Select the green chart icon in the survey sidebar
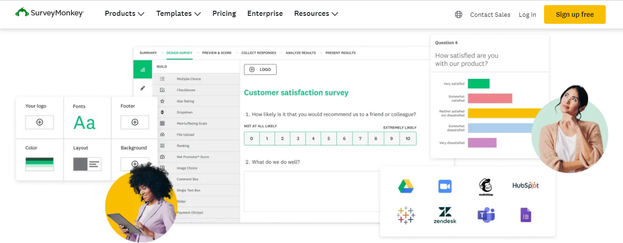Image resolution: width=623 pixels, height=243 pixels. tap(142, 69)
